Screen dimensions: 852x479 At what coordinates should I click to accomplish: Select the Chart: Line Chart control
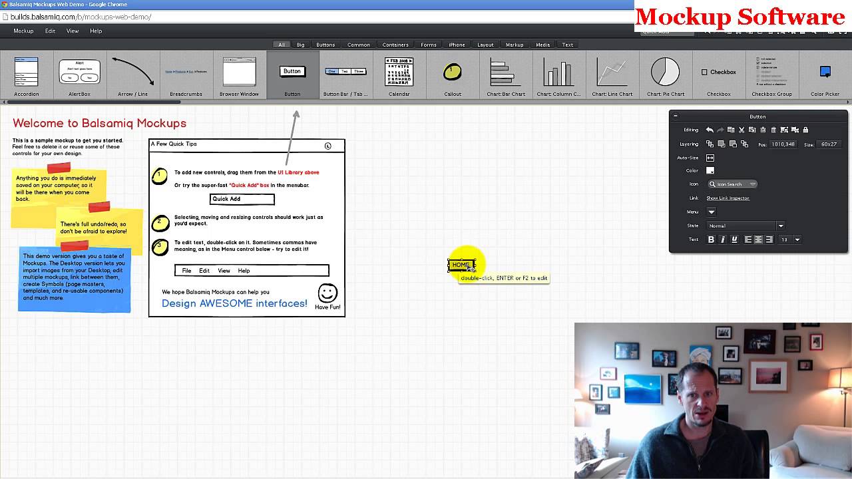pyautogui.click(x=612, y=77)
